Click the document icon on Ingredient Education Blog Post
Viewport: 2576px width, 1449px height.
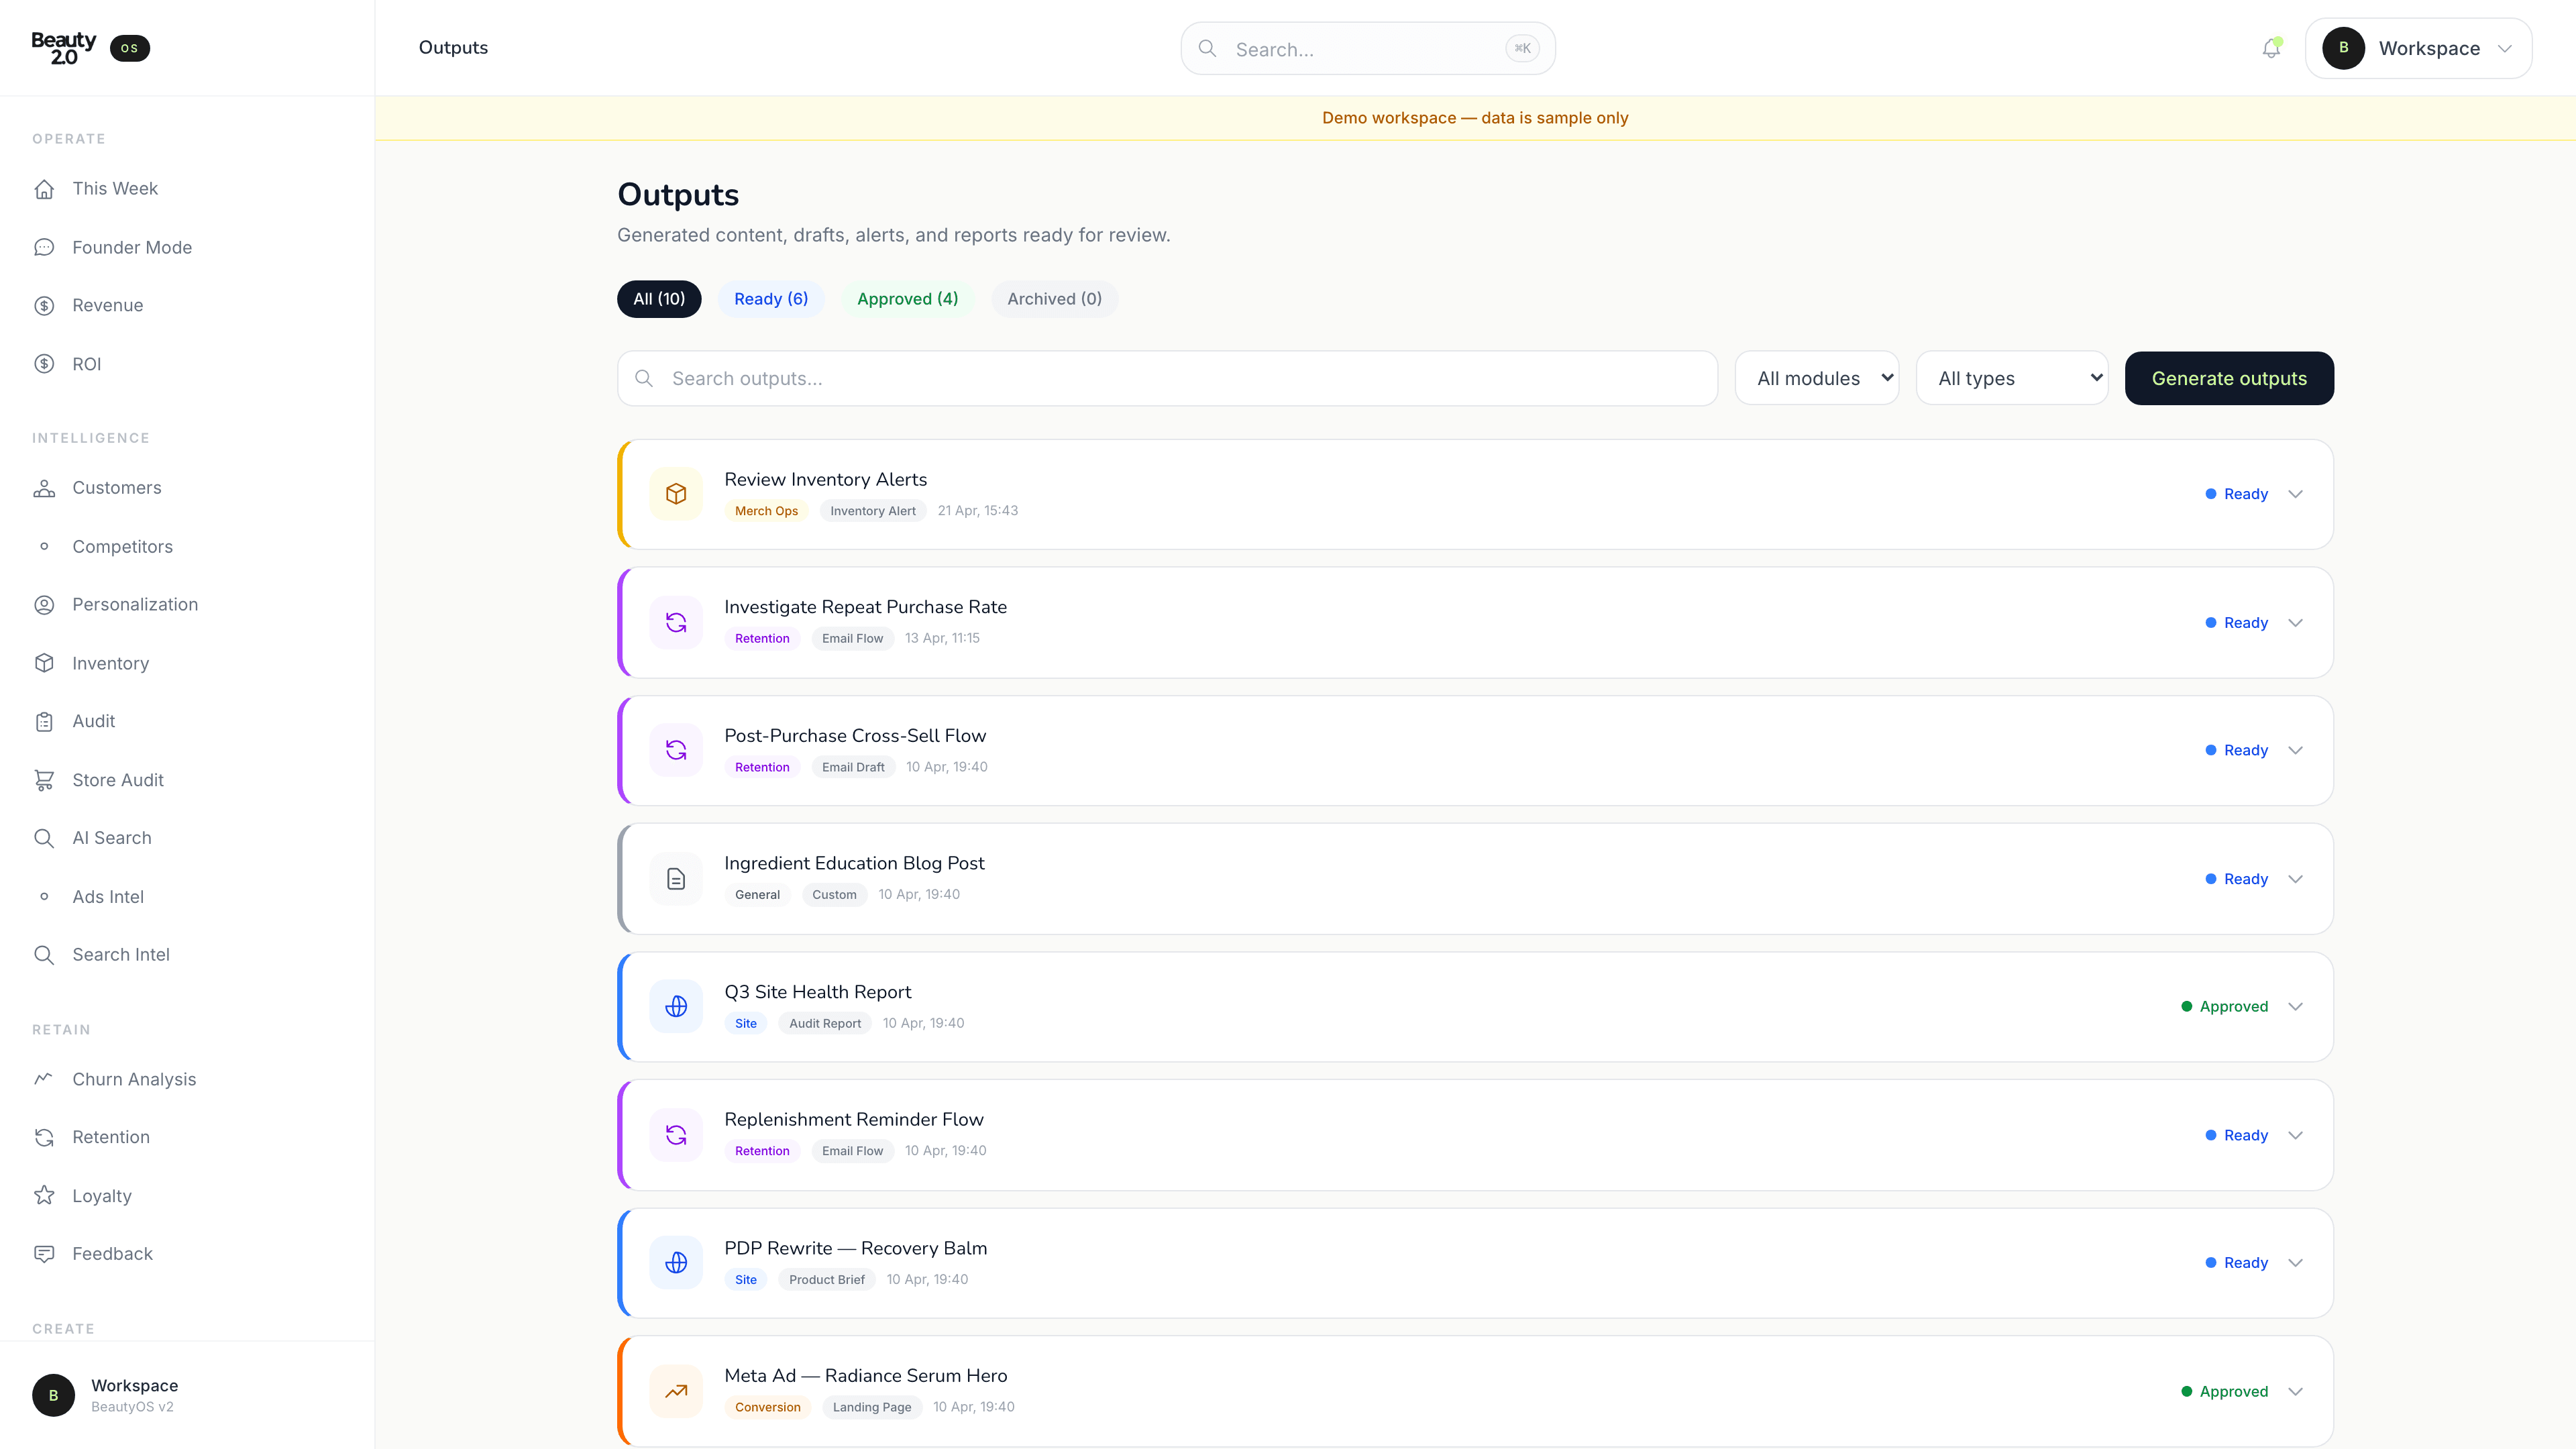[x=676, y=879]
